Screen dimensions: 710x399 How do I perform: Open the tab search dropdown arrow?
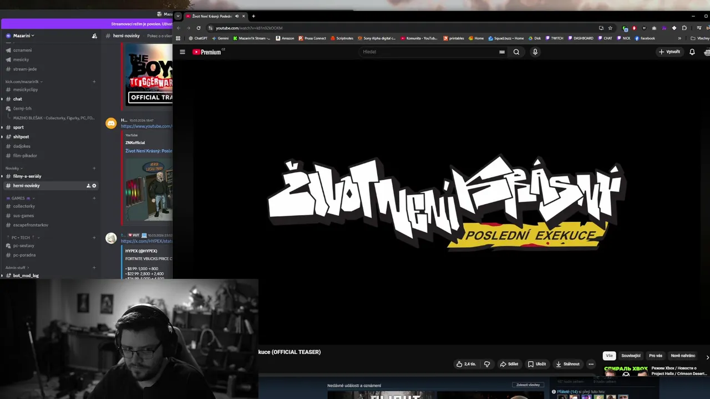(178, 16)
